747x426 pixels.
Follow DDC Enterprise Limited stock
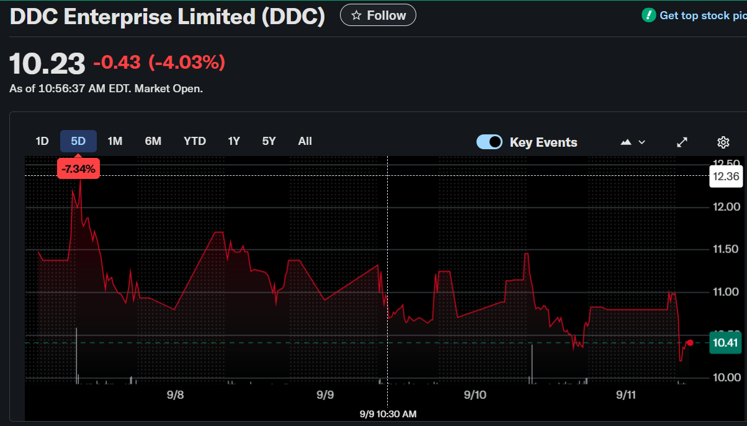coord(378,15)
